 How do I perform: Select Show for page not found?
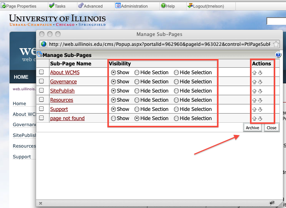click(x=113, y=119)
